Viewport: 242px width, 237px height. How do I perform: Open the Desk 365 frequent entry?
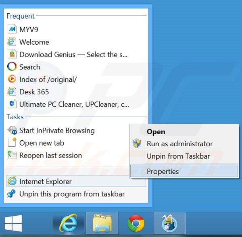[x=34, y=92]
